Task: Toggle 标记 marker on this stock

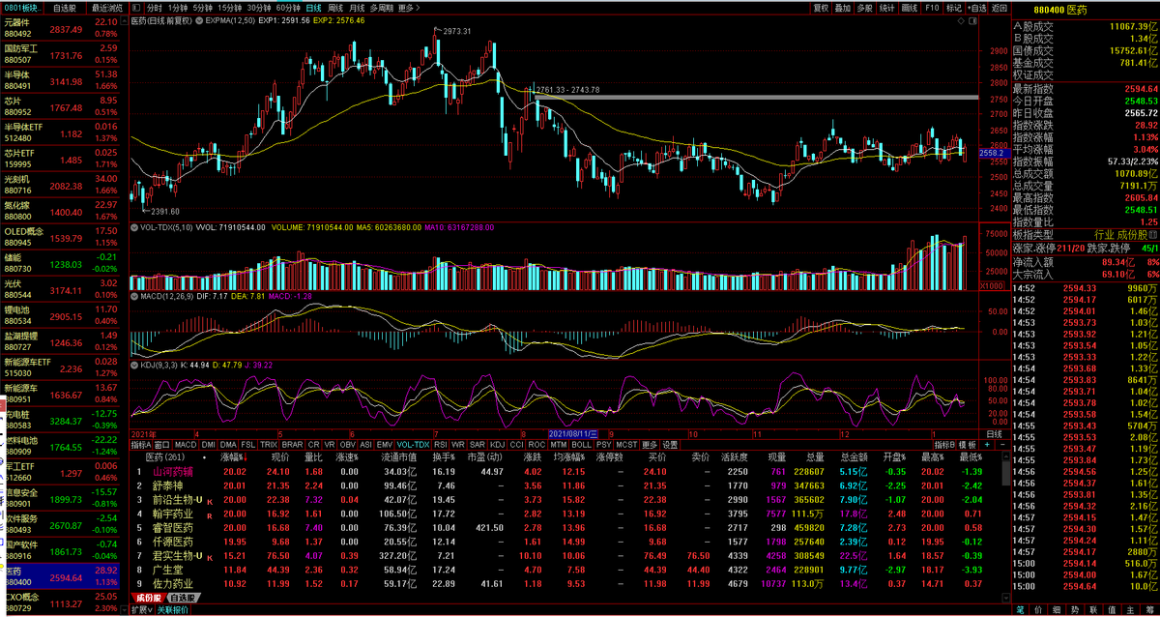Action: [x=954, y=7]
